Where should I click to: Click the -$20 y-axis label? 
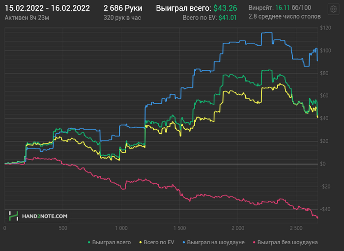click(325, 187)
